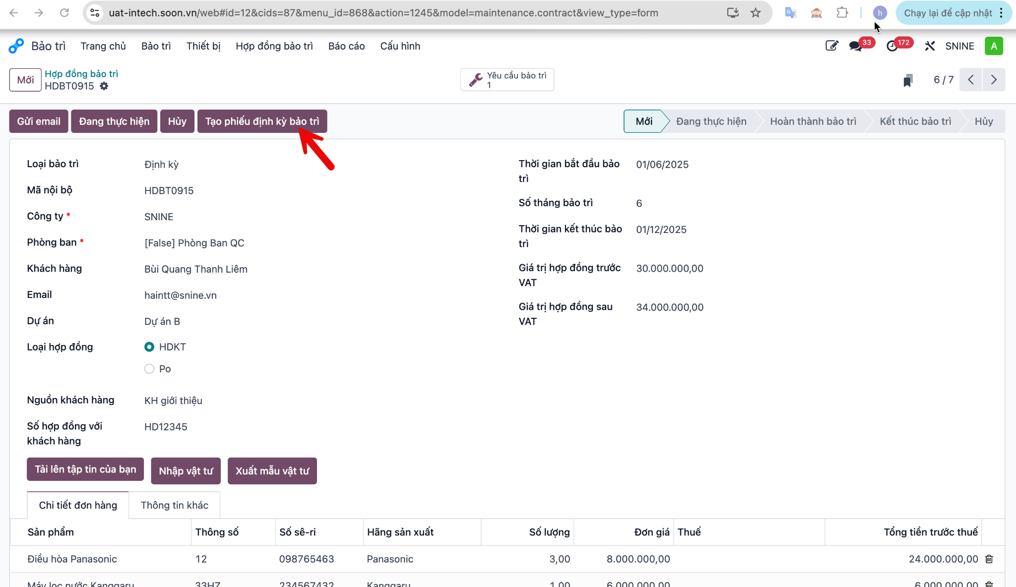Screen dimensions: 1016x587
Task: Open the messages chat icon with 33 badge
Action: (x=855, y=46)
